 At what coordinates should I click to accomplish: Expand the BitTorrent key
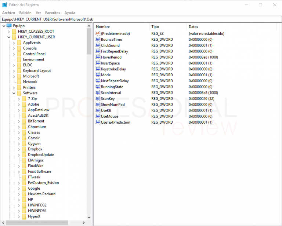19,121
